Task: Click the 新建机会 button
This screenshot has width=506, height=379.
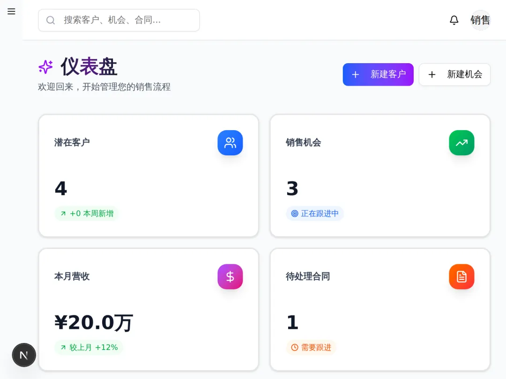Action: point(454,74)
